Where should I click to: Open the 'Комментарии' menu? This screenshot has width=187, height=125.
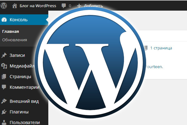(24, 87)
